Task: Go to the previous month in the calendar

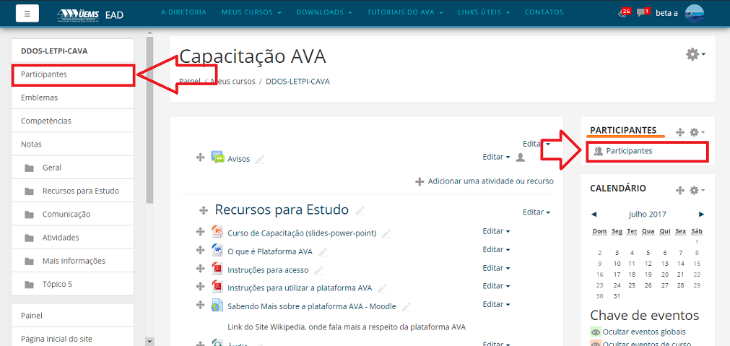Action: pyautogui.click(x=594, y=215)
